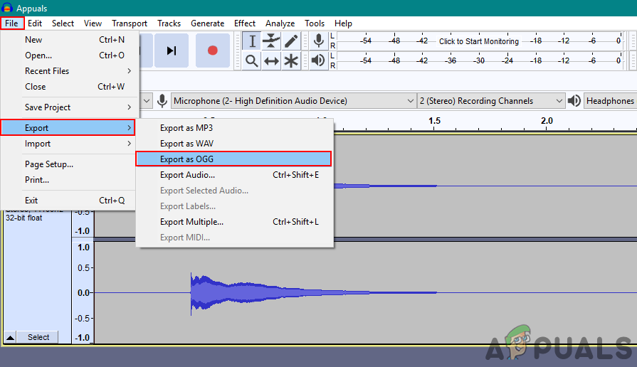Screen dimensions: 637x367
Task: Open the File menu
Action: point(12,23)
